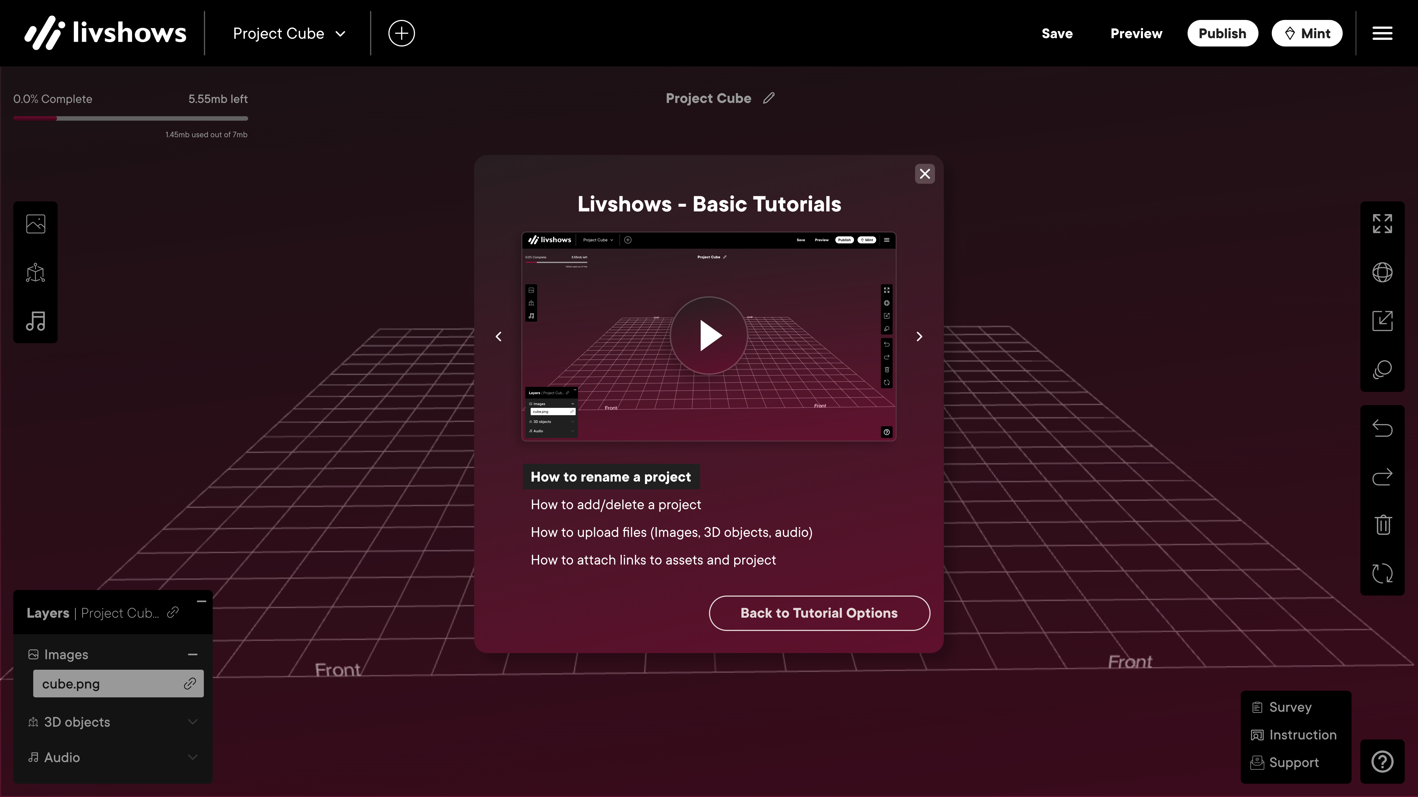Save the project
Image resolution: width=1418 pixels, height=797 pixels.
[x=1057, y=33]
